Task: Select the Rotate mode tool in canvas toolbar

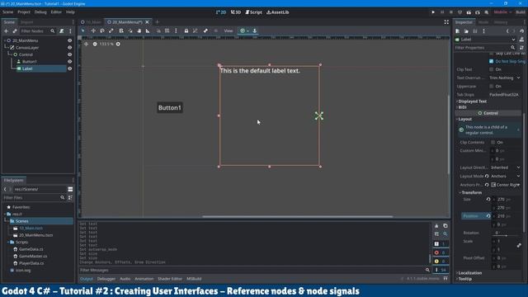Action: coord(102,31)
